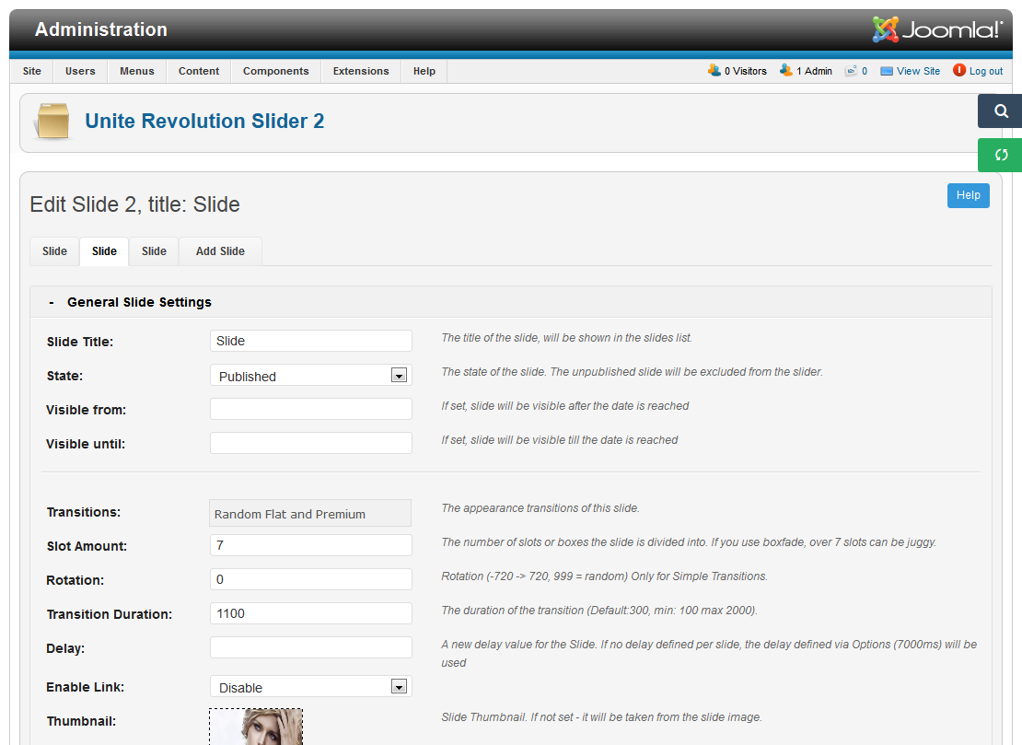The image size is (1022, 745).
Task: Click the slide Thumbnail image
Action: coord(255,727)
